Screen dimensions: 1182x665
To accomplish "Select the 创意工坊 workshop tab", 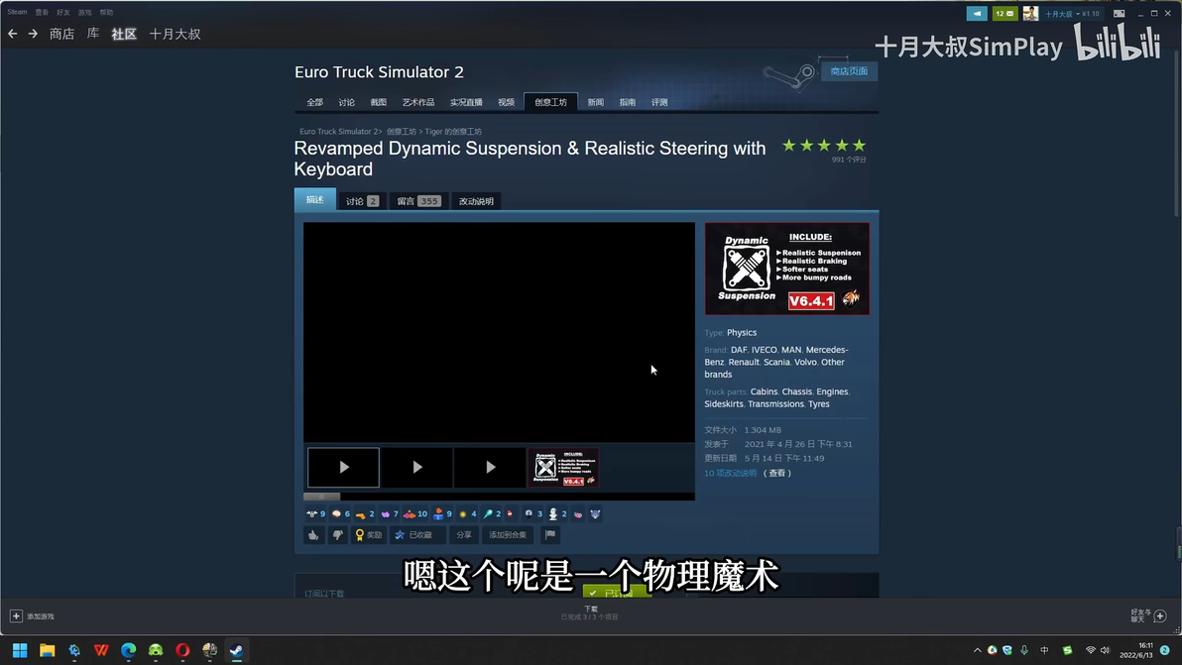I will point(550,102).
